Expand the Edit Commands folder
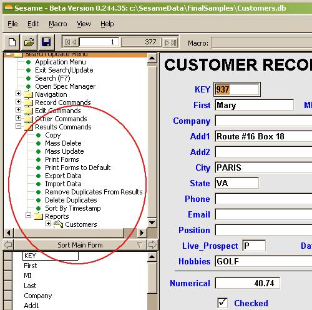This screenshot has width=312, height=310. (18, 109)
